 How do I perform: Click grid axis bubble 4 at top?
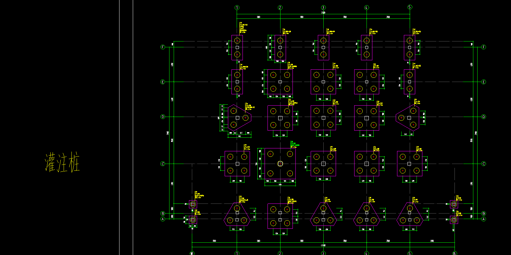click(x=367, y=7)
